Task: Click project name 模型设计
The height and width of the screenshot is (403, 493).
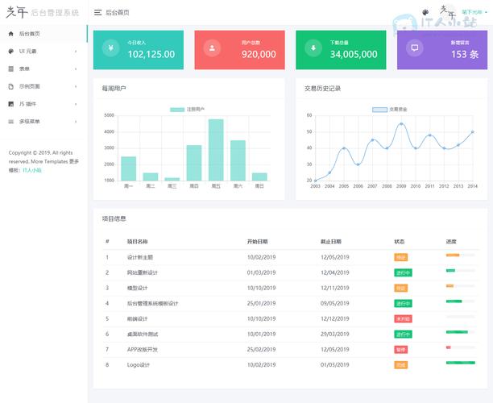Action: click(137, 289)
